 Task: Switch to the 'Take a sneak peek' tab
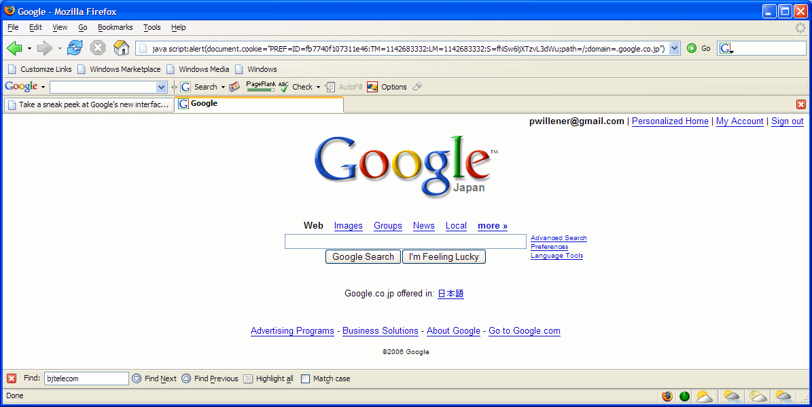89,104
